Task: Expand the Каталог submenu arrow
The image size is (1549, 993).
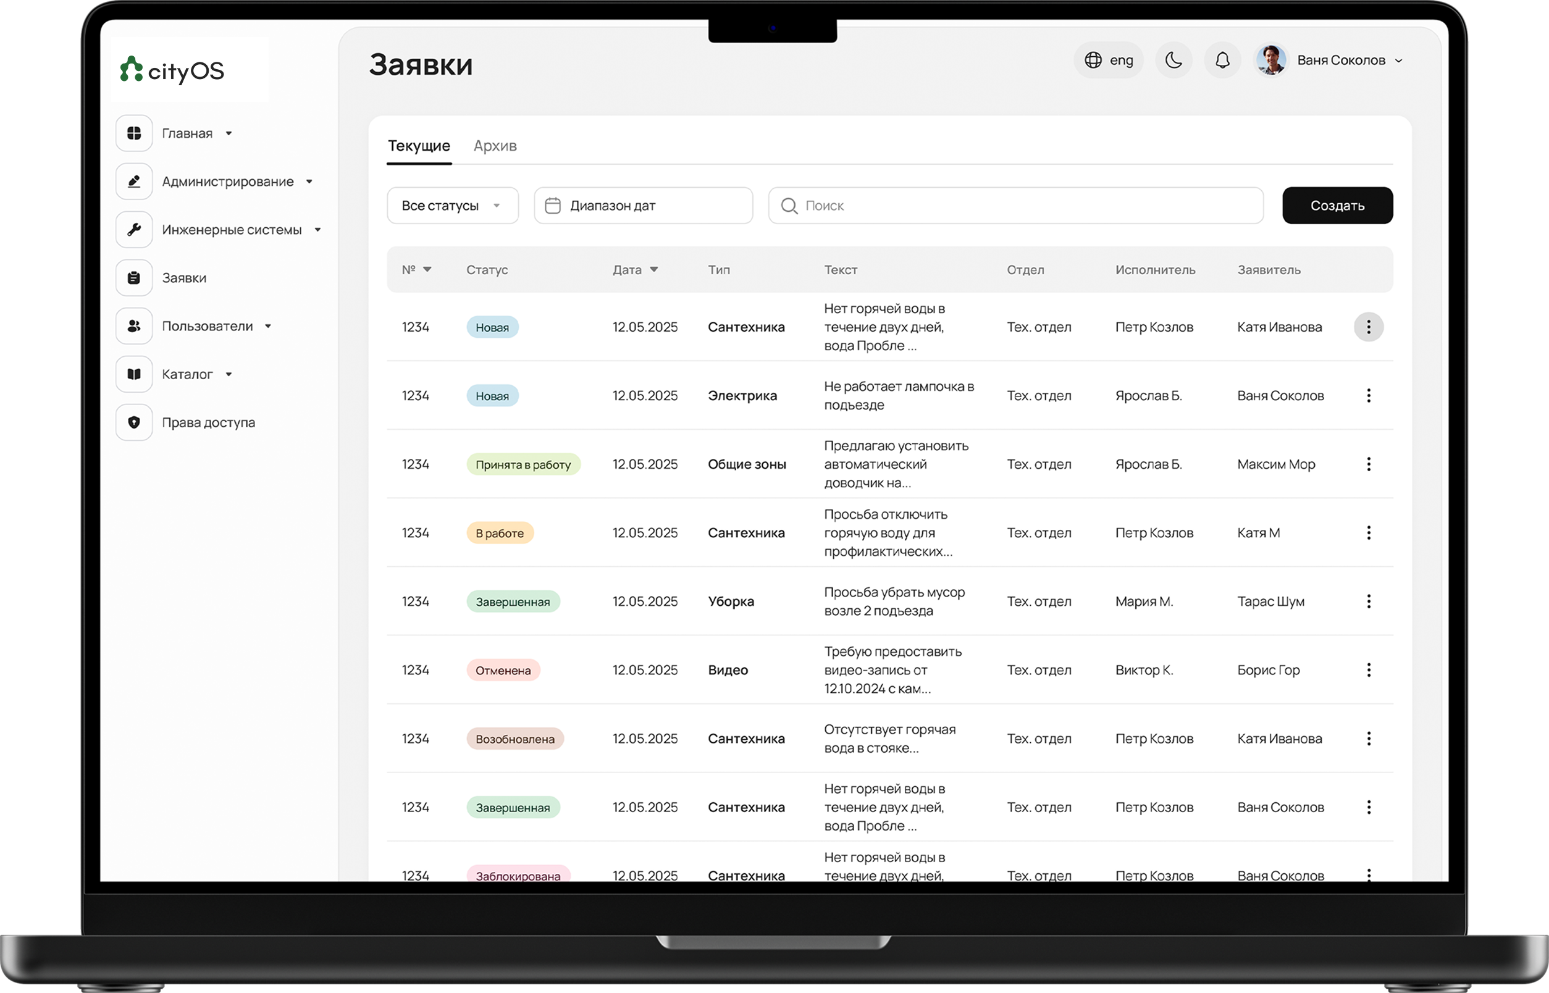Action: click(229, 374)
